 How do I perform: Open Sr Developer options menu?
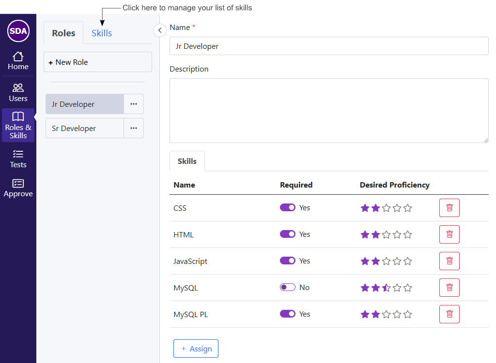(134, 128)
